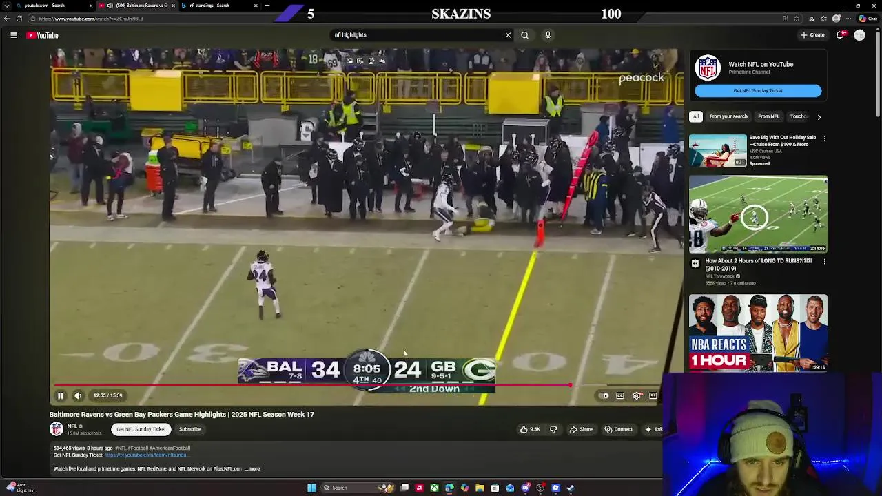Open player settings gear
The width and height of the screenshot is (882, 496).
637,395
